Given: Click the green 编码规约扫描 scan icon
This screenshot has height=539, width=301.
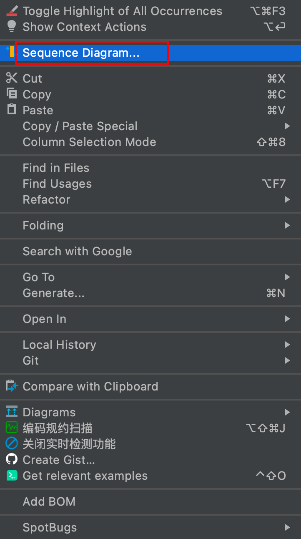Looking at the screenshot, I should click(11, 428).
